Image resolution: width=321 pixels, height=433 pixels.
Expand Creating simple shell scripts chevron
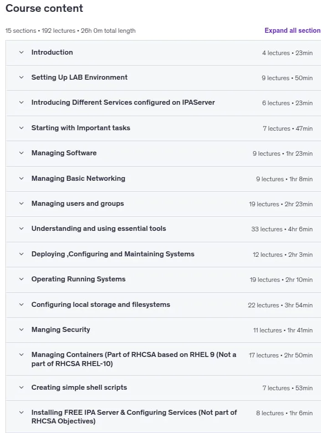click(x=21, y=387)
